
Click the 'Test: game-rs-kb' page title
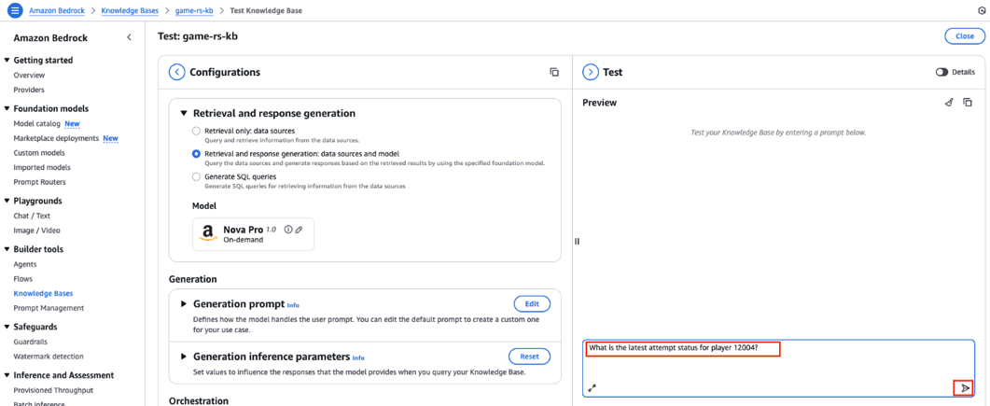coord(197,36)
